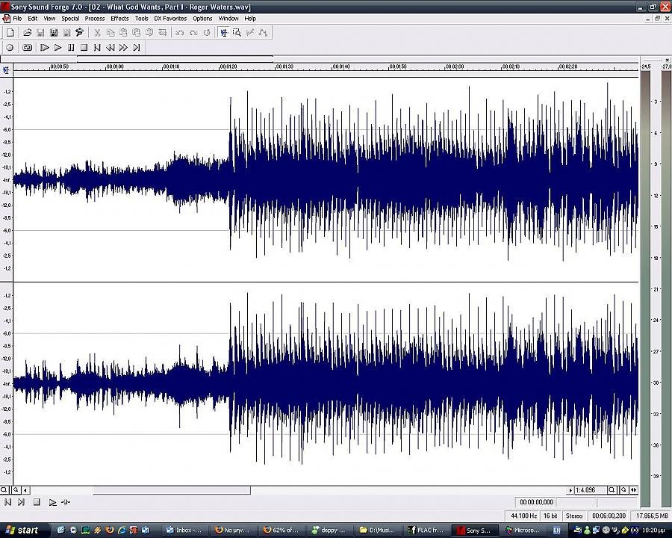Click the Open file folder icon
Image resolution: width=672 pixels, height=538 pixels.
pos(28,33)
